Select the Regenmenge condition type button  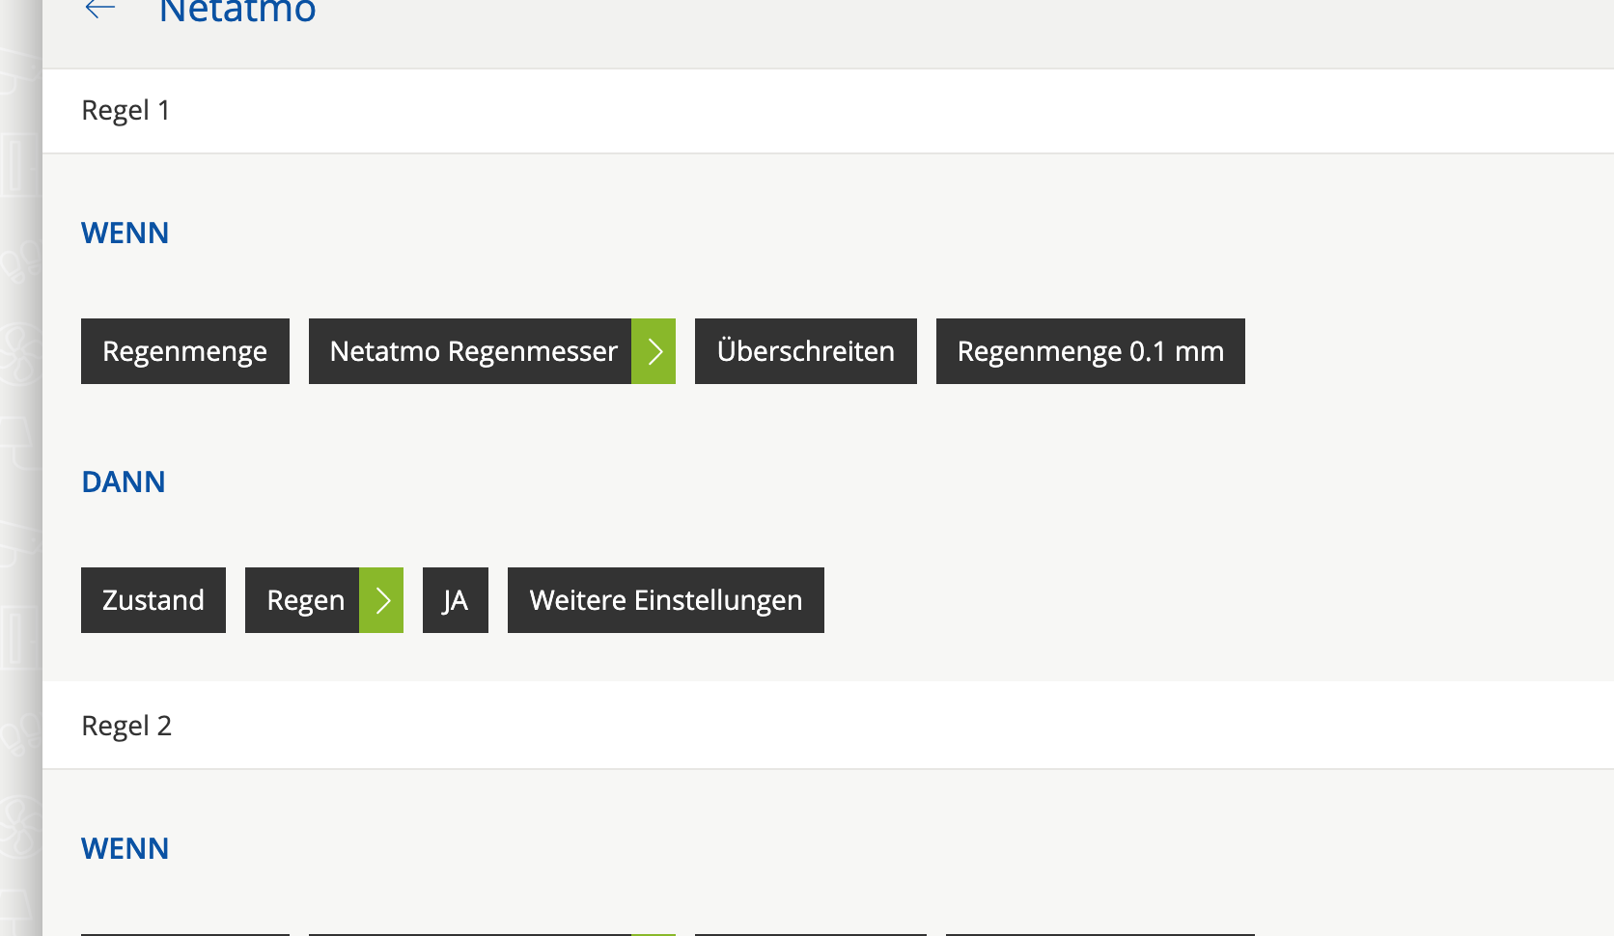pyautogui.click(x=185, y=351)
